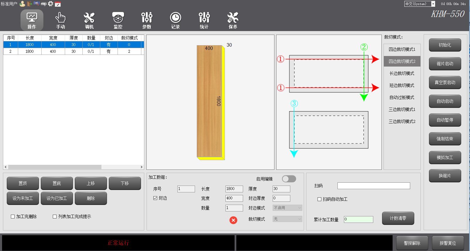Click the exit door icon in top bar
This screenshot has width=470, height=251.
pyautogui.click(x=29, y=4)
